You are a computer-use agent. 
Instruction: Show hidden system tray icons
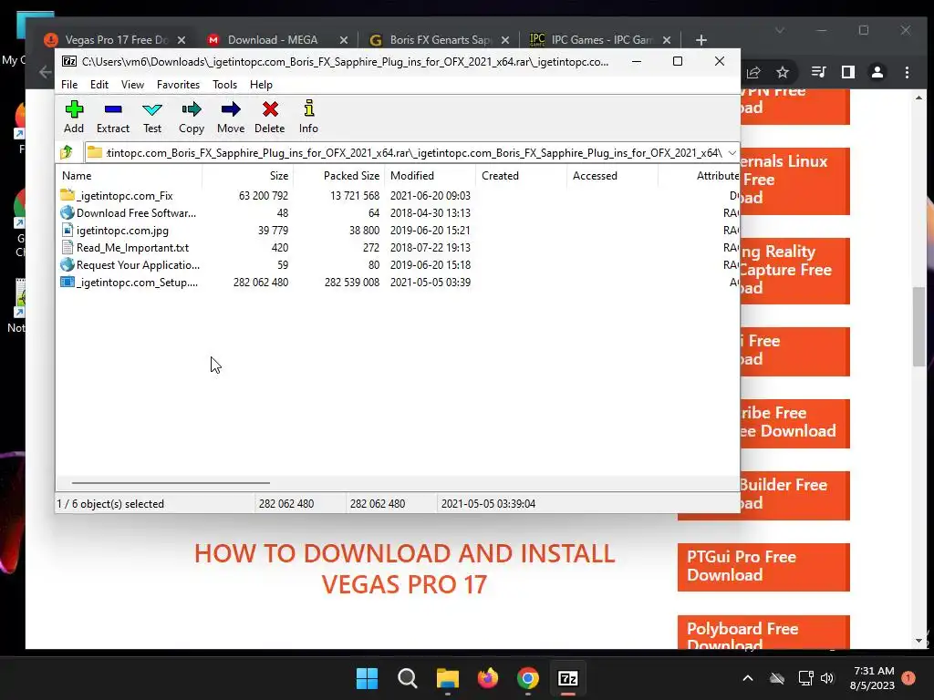[x=748, y=678]
